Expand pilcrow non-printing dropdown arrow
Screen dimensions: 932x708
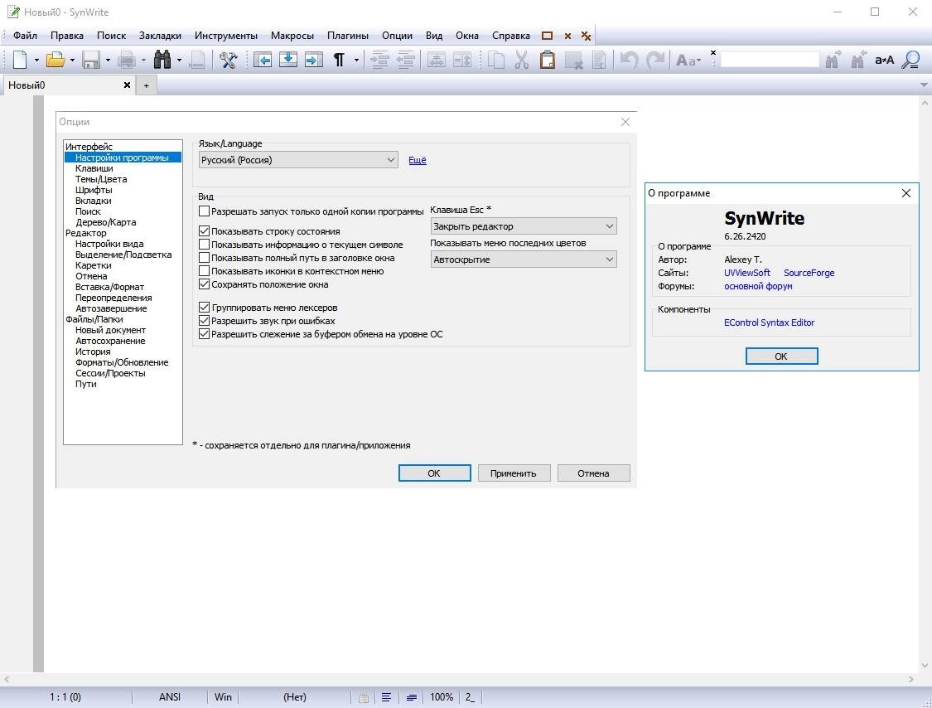[356, 60]
